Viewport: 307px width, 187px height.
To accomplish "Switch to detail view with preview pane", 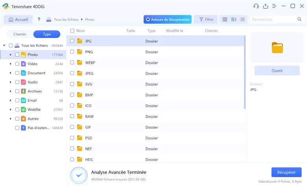I will click(x=233, y=19).
